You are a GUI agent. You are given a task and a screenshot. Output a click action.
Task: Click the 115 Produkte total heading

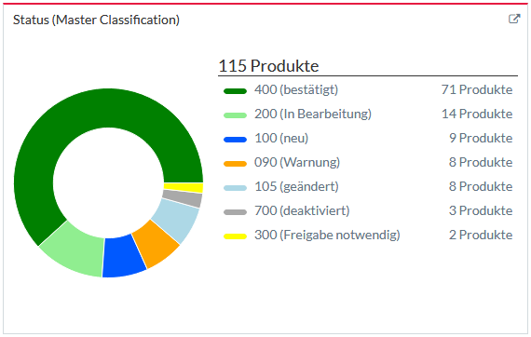coord(268,66)
